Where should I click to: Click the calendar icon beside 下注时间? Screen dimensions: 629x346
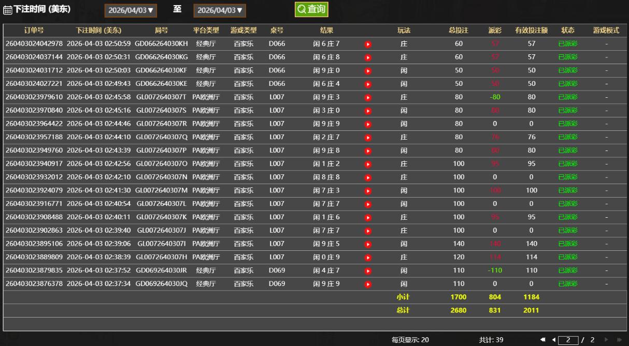tap(8, 10)
